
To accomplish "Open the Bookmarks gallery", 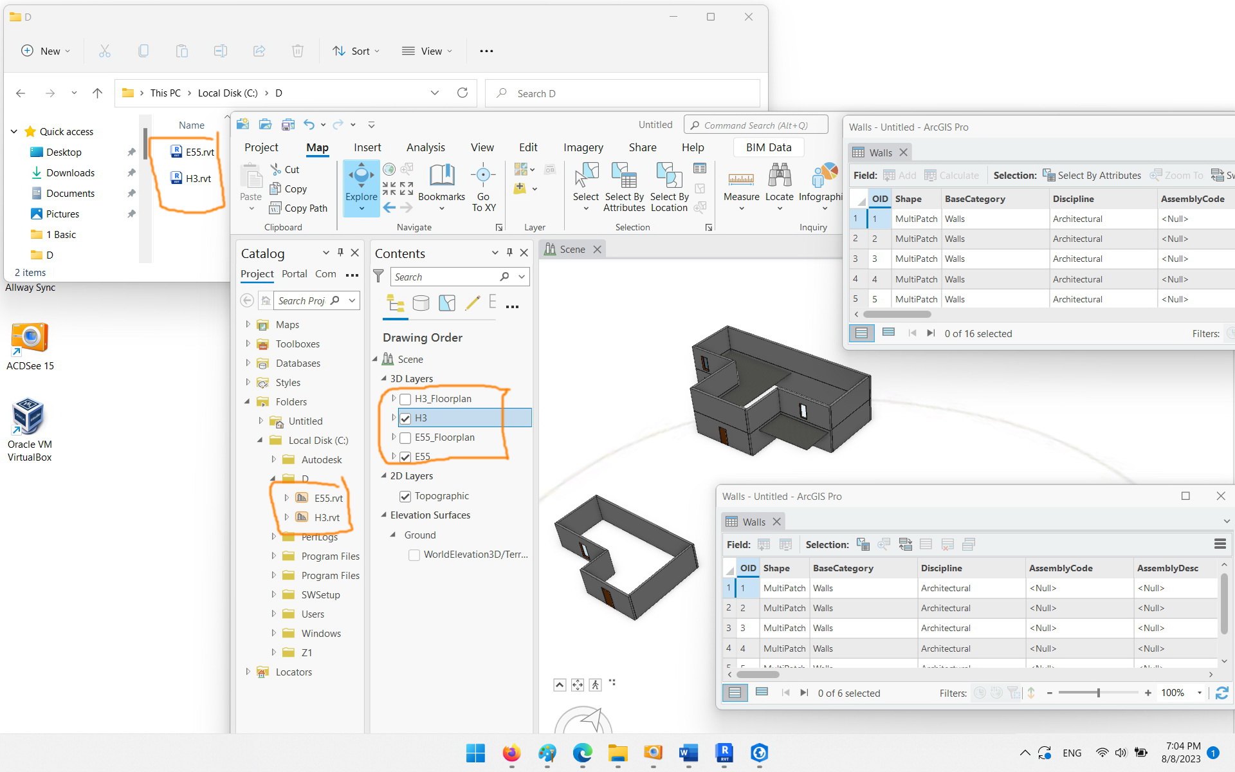I will pos(442,187).
